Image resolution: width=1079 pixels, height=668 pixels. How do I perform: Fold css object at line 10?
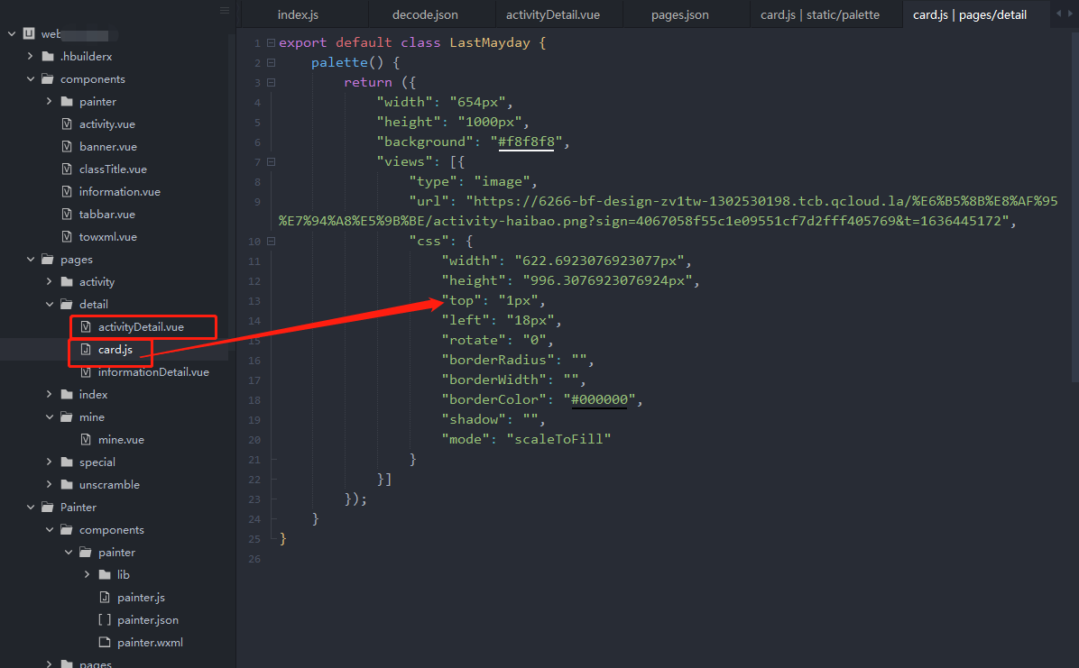tap(272, 242)
